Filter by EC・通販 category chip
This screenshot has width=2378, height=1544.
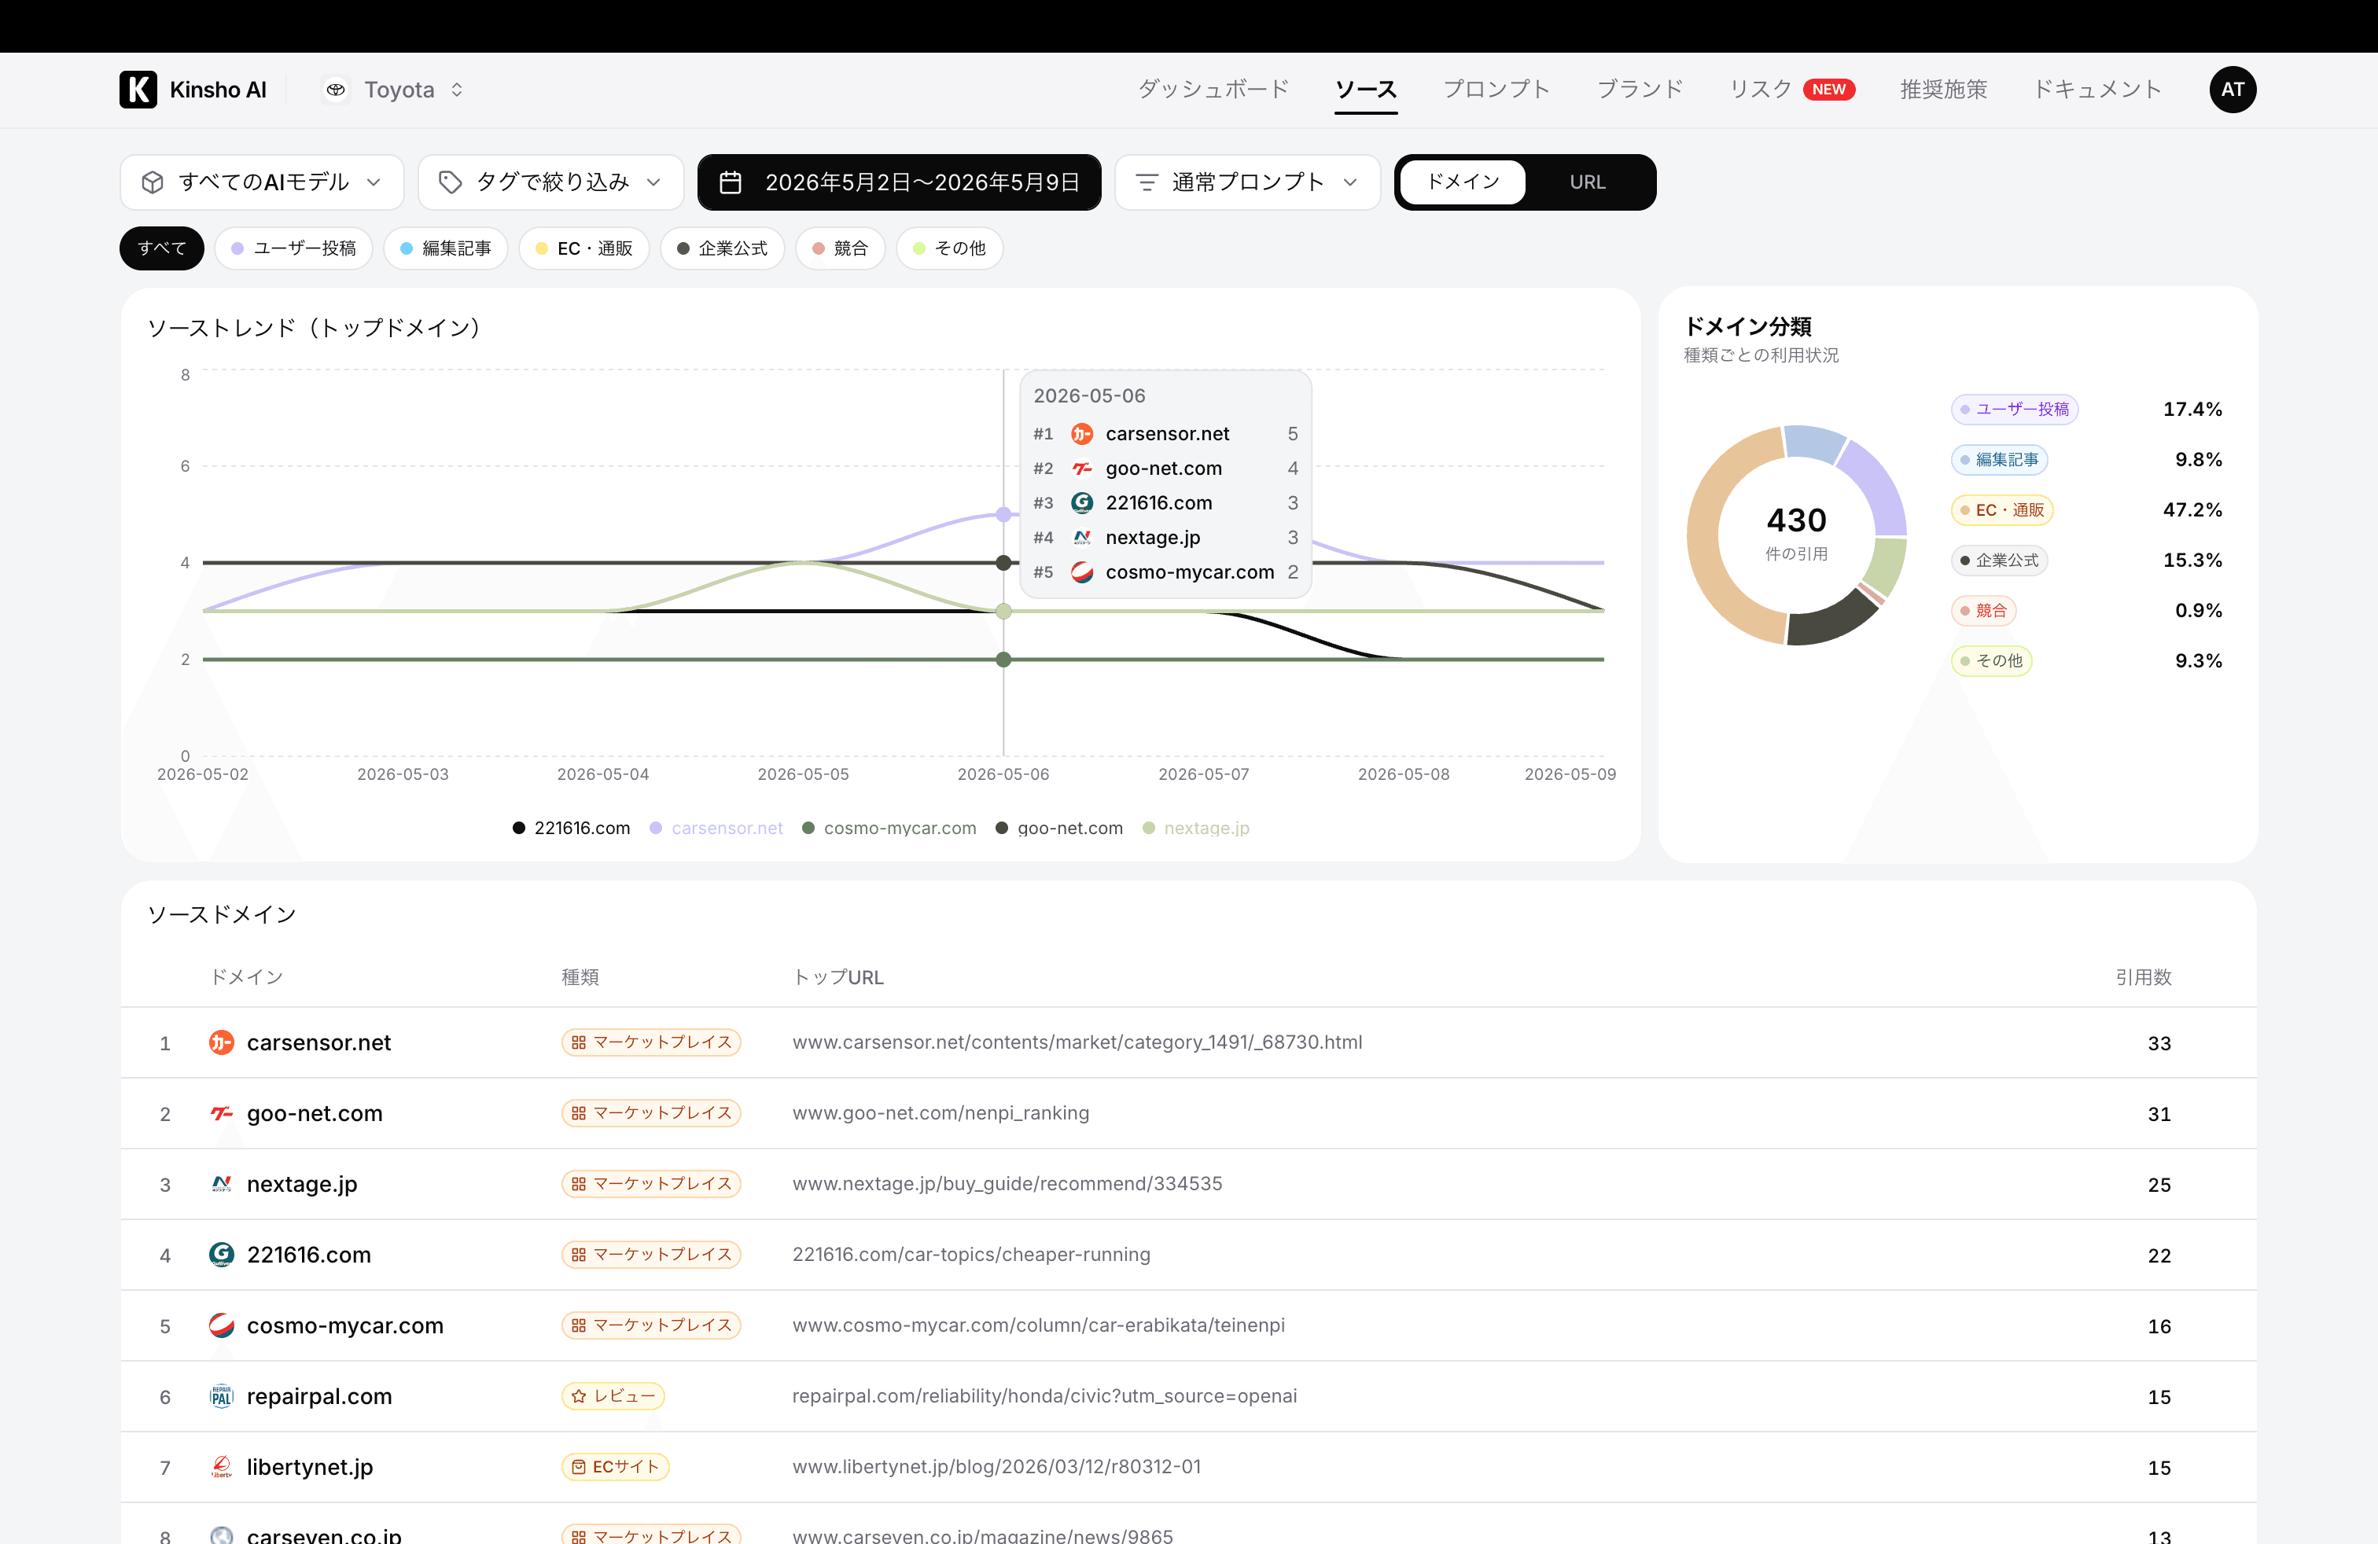[583, 248]
